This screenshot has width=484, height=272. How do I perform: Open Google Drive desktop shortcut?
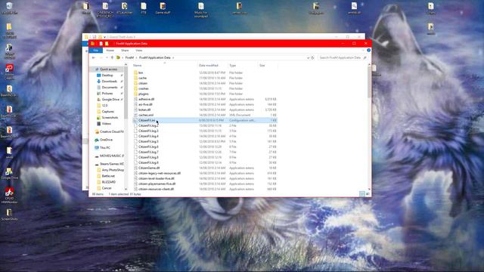[9, 174]
